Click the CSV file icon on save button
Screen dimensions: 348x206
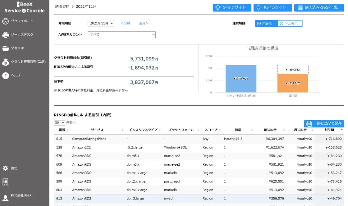(309, 124)
